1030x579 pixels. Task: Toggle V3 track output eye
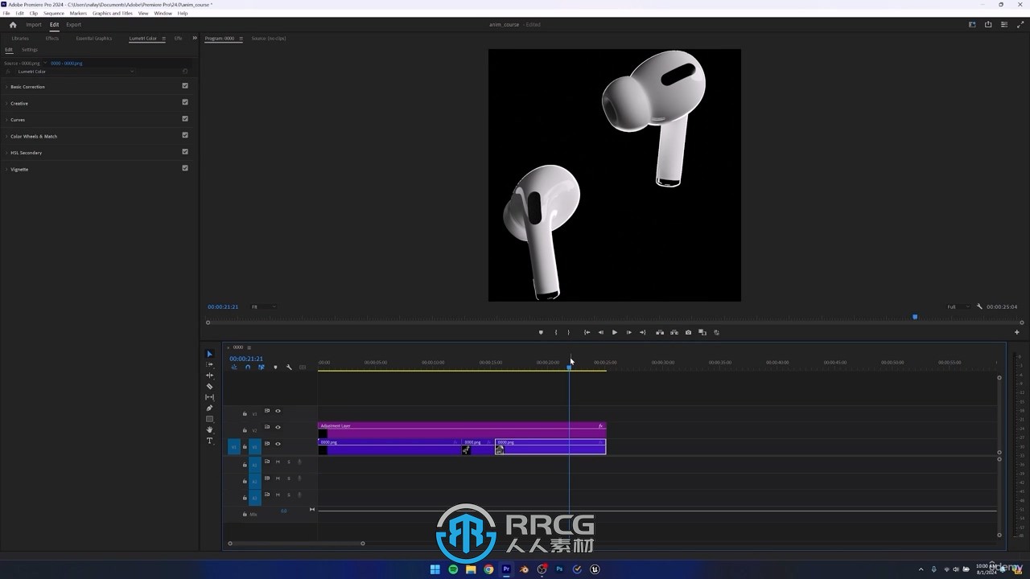(x=278, y=411)
